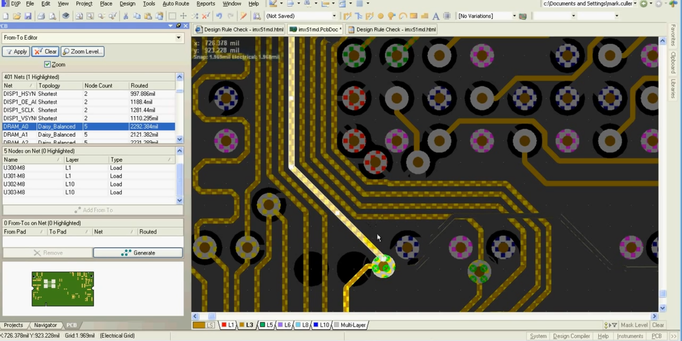This screenshot has width=682, height=341.
Task: Expand the No Variations dropdown
Action: (x=514, y=16)
